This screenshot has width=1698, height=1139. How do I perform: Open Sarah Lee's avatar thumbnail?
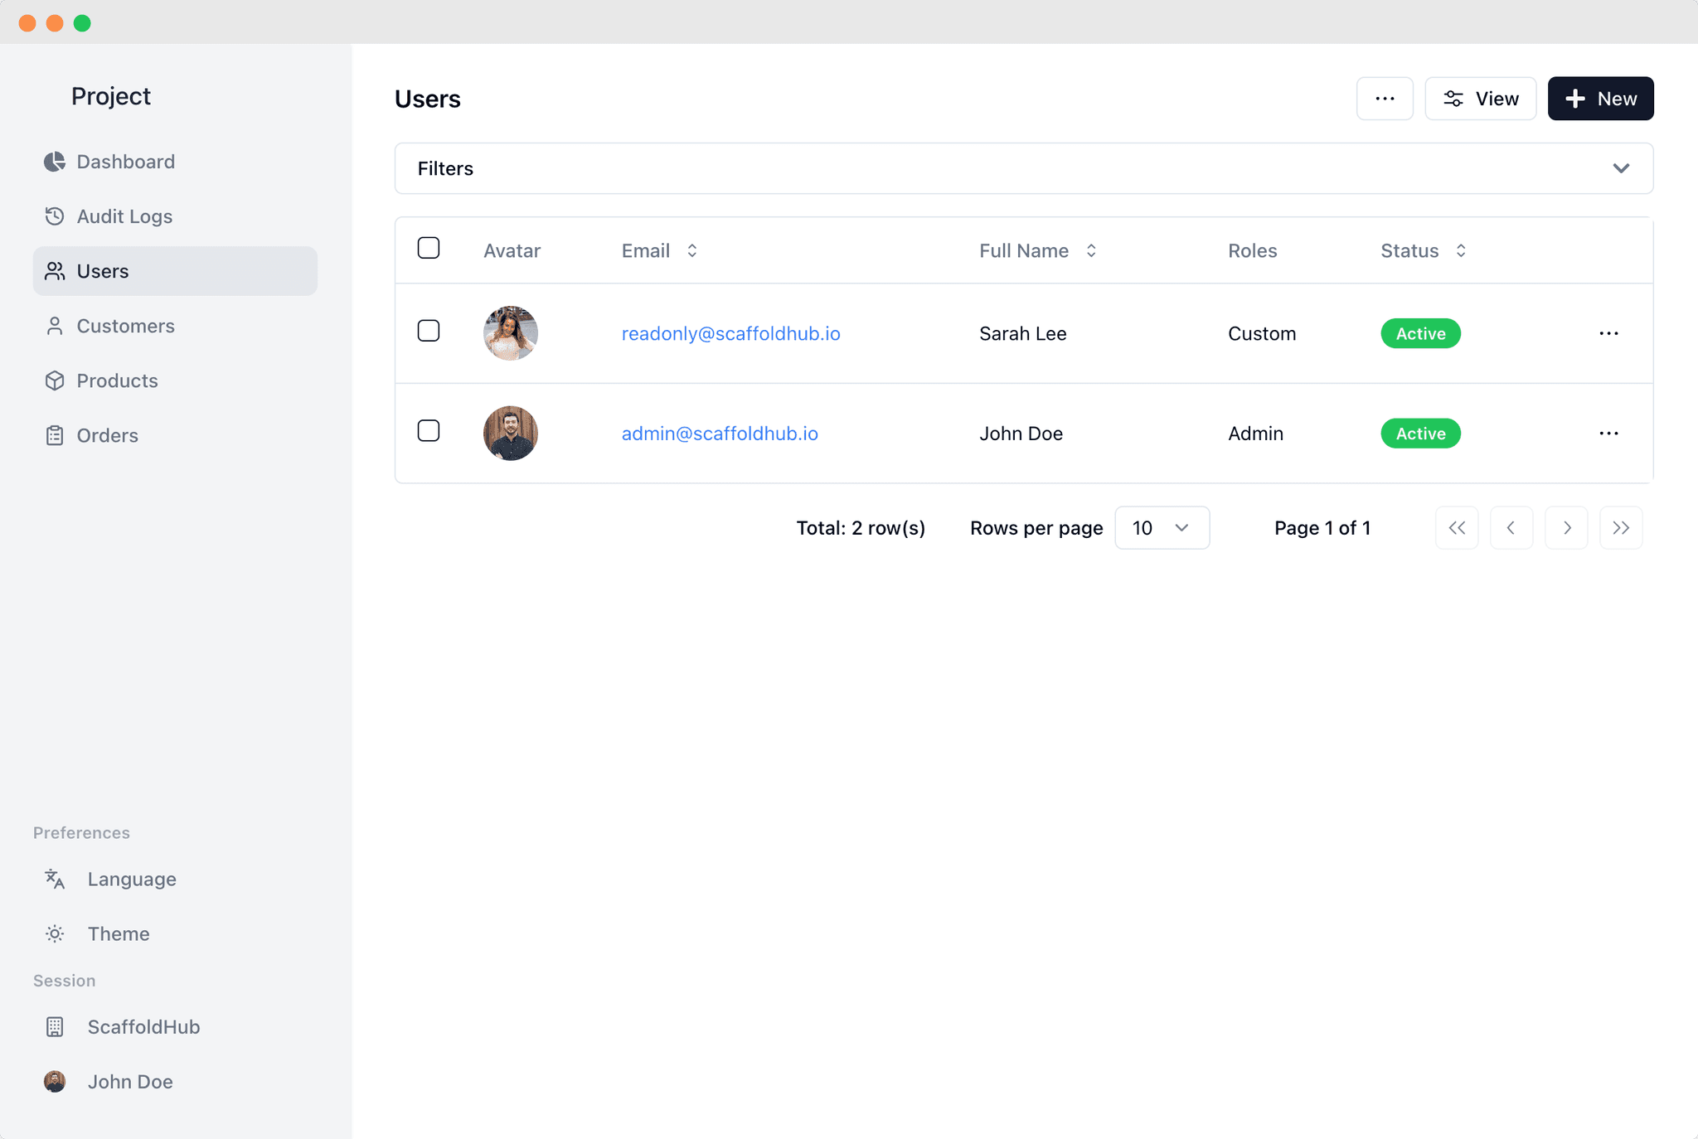click(511, 332)
